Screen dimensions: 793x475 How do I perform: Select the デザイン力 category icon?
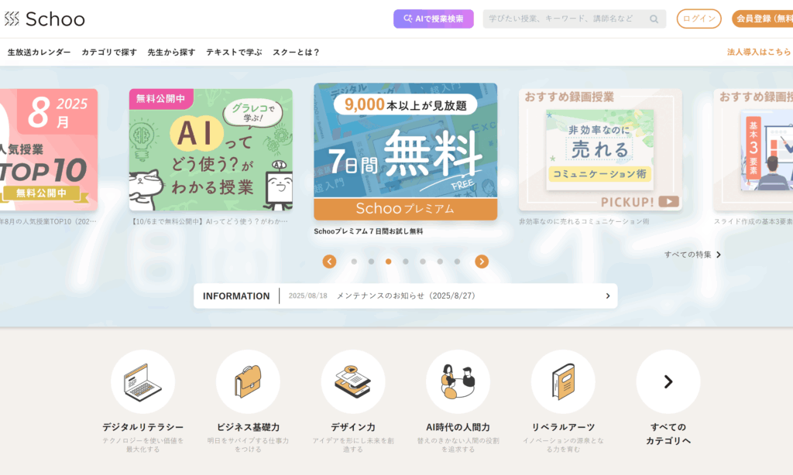(x=353, y=381)
